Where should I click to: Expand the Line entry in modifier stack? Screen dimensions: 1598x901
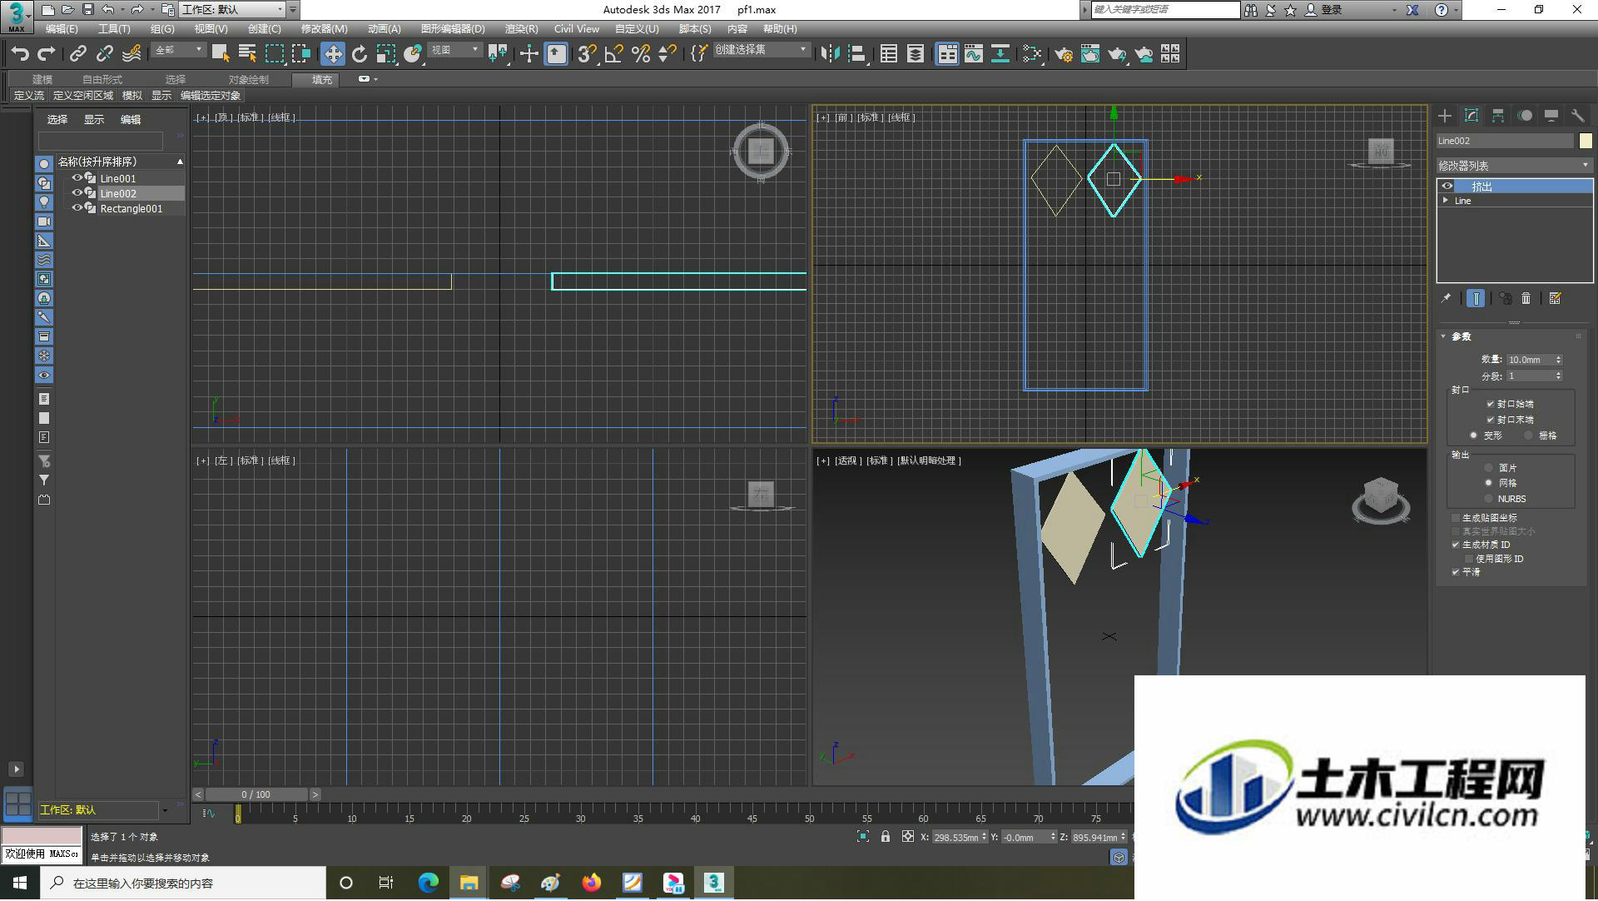1446,201
